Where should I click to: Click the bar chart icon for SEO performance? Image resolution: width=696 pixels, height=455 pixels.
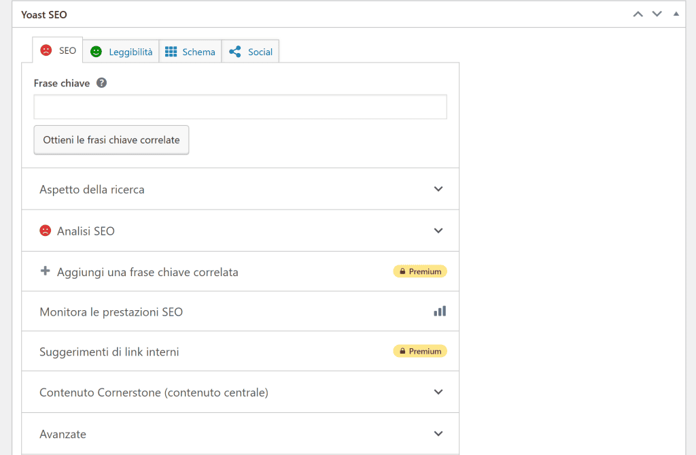(x=440, y=311)
